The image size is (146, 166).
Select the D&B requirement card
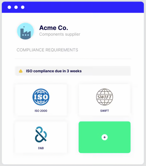pyautogui.click(x=41, y=137)
